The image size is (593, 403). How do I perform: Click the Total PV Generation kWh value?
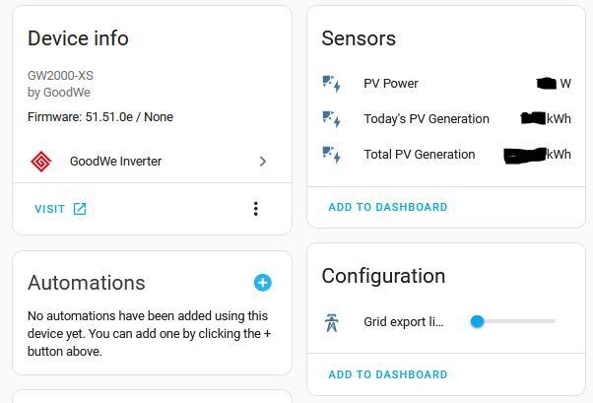[x=539, y=155]
